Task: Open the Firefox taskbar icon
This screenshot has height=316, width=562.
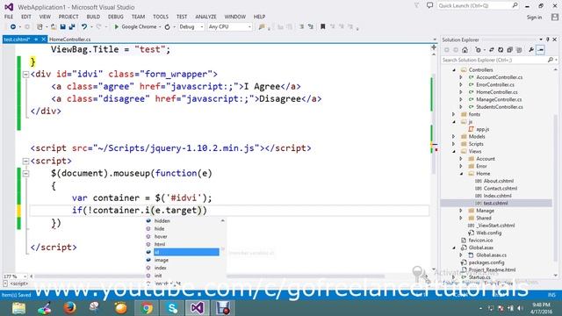Action: [x=69, y=308]
